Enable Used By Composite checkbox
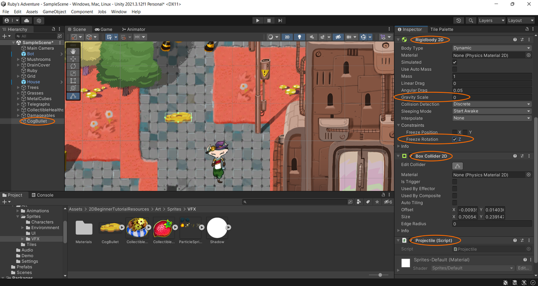The width and height of the screenshot is (538, 286). (455, 196)
